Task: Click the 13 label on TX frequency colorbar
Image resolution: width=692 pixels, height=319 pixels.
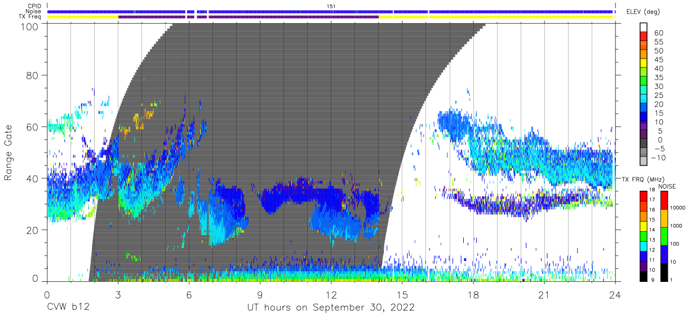Action: [651, 240]
